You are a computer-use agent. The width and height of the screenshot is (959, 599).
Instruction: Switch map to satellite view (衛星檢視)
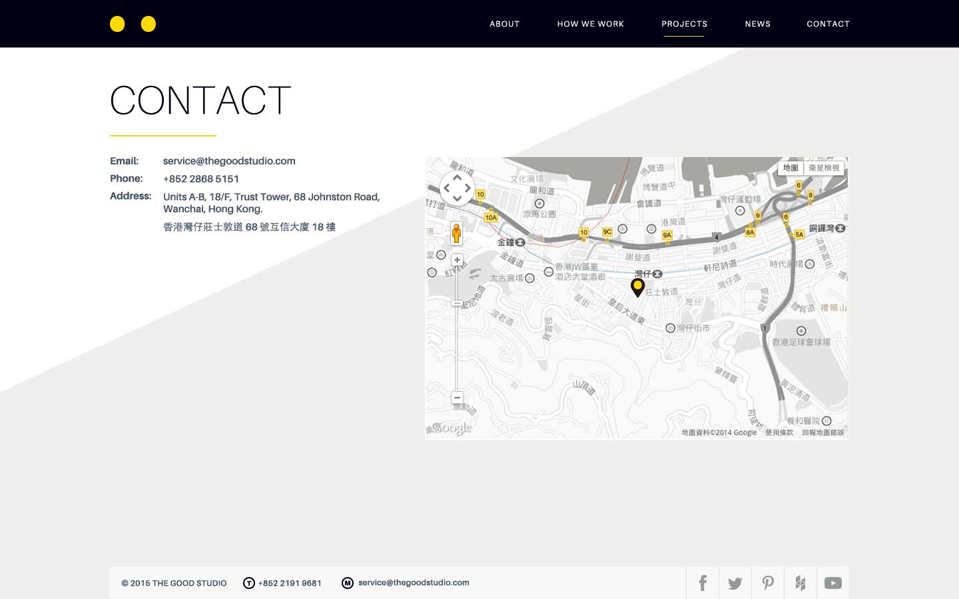(x=824, y=168)
